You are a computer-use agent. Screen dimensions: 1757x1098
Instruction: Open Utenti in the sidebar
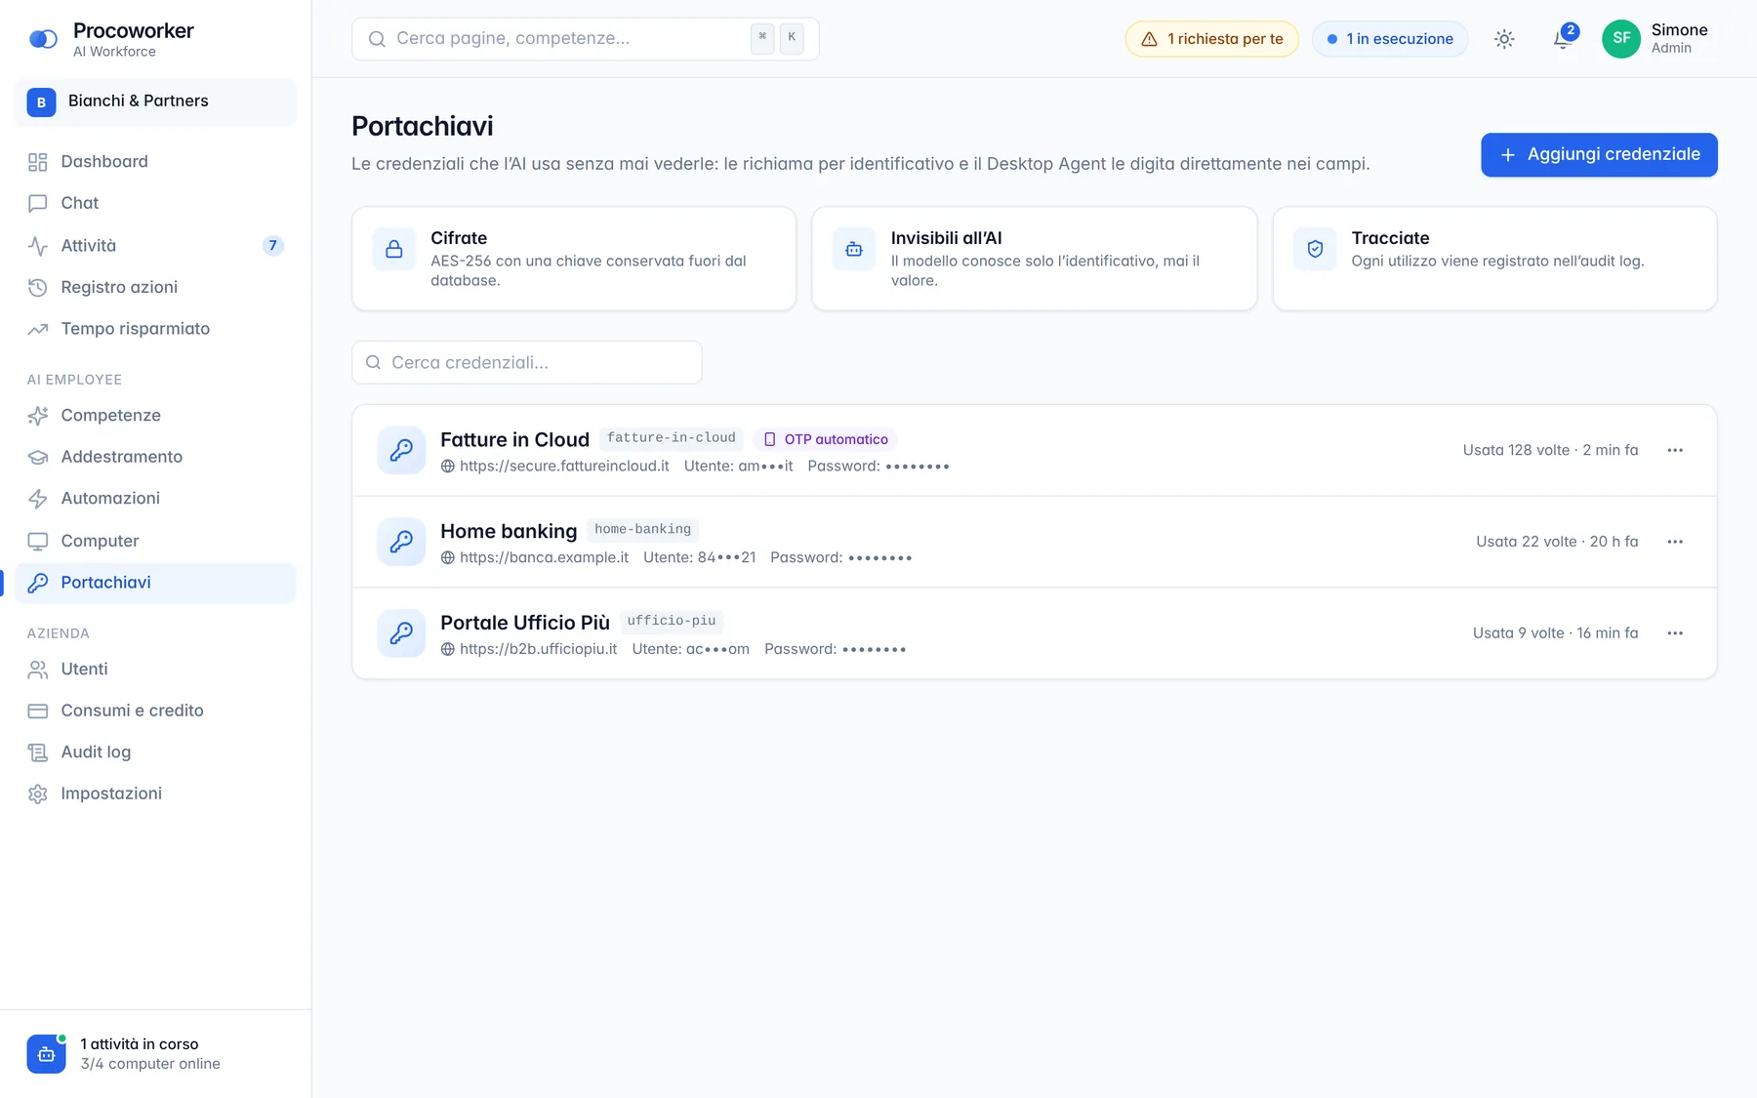pos(156,670)
